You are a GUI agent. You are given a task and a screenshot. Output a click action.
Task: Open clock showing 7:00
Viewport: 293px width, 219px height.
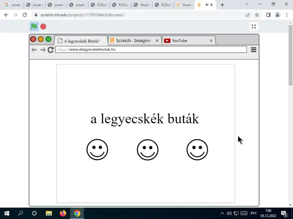coord(268,213)
